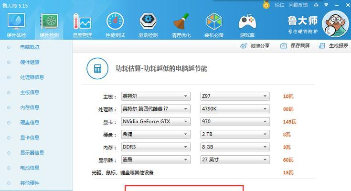Expand the 硬盘 brand dropdown showing 希捷

(x=156, y=134)
